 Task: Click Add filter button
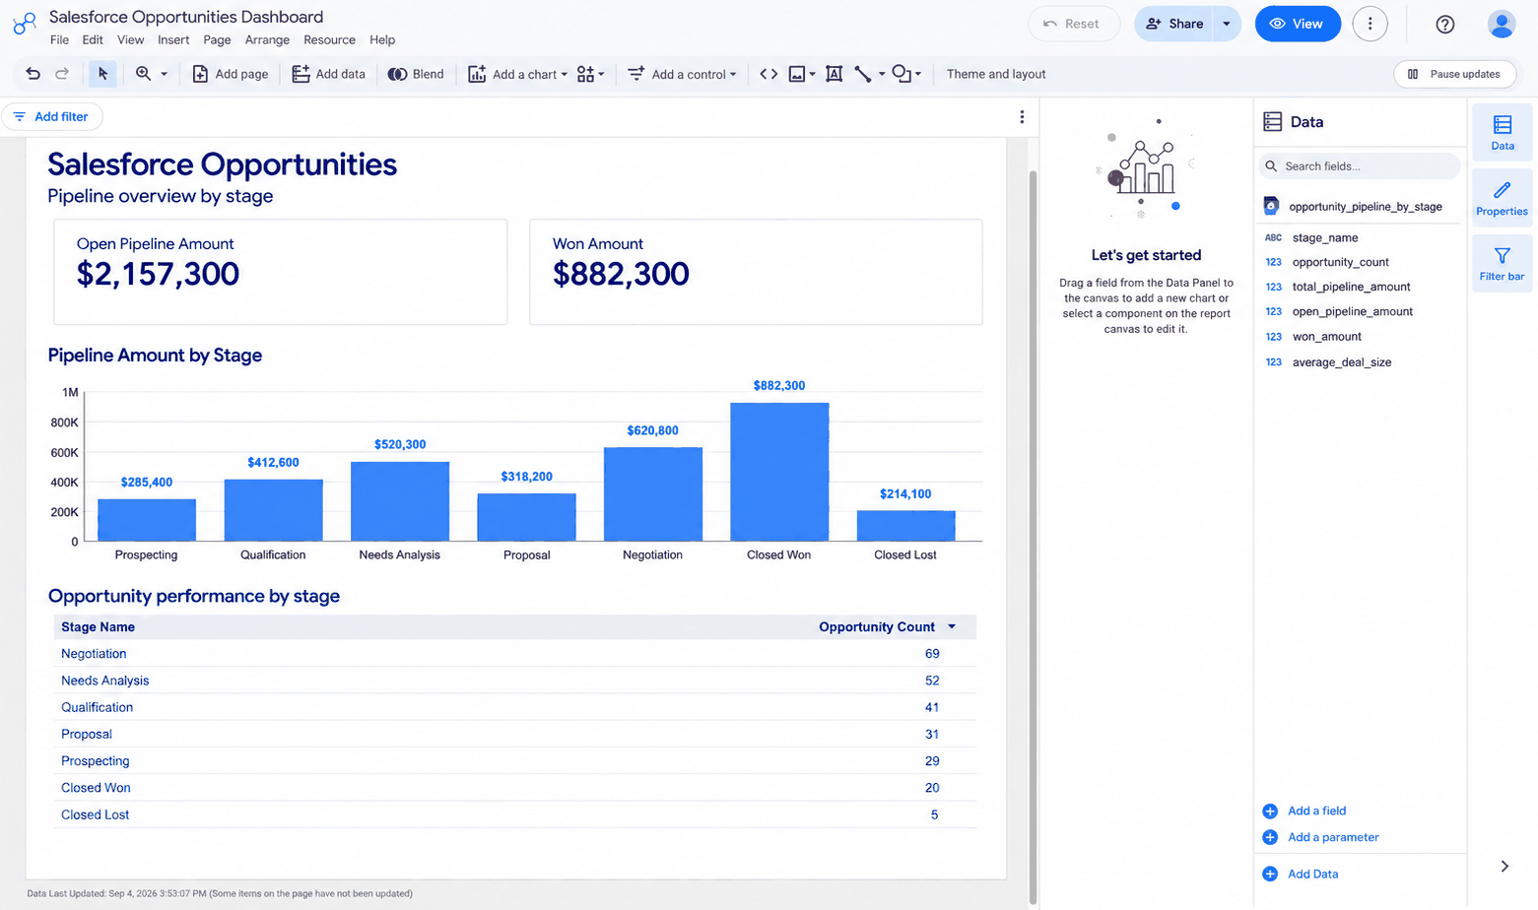[x=51, y=116]
